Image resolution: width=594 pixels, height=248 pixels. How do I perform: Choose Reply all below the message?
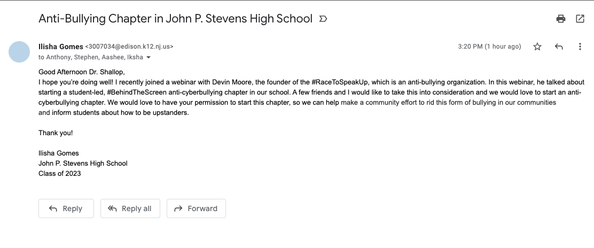pyautogui.click(x=130, y=208)
